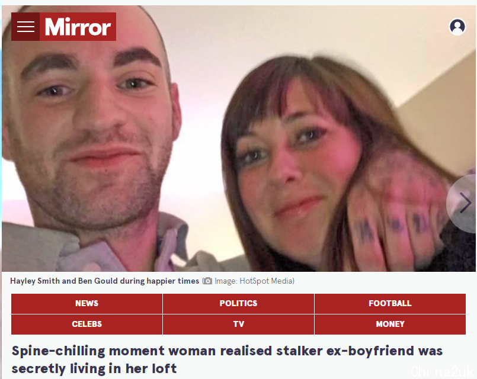Go to the POLITICS section
Screen dimensions: 477x379
coord(238,303)
